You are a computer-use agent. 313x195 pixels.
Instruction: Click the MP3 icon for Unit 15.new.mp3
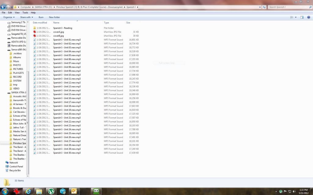pos(35,94)
